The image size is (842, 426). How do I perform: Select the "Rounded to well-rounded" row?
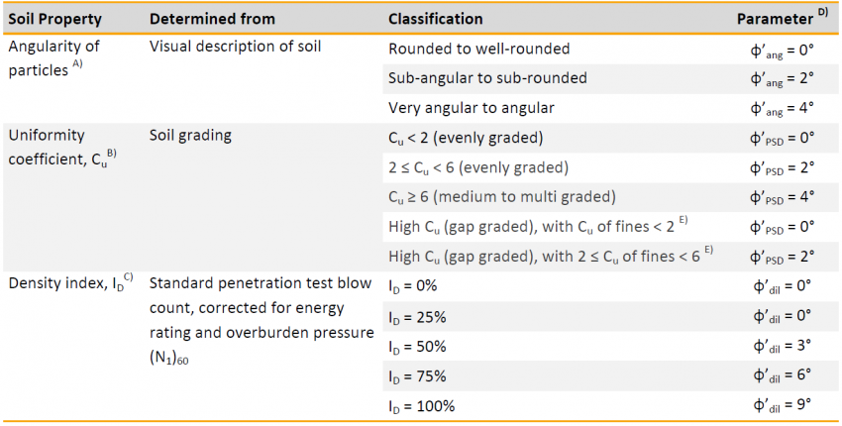tap(478, 49)
